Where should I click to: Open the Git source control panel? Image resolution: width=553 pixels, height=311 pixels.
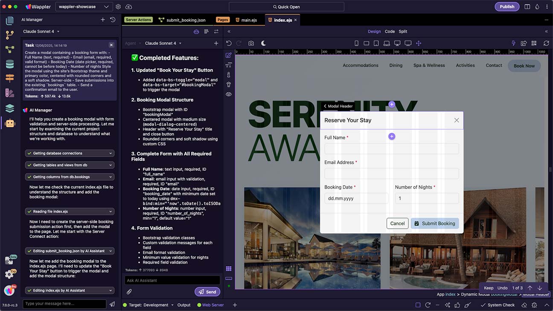[9, 35]
